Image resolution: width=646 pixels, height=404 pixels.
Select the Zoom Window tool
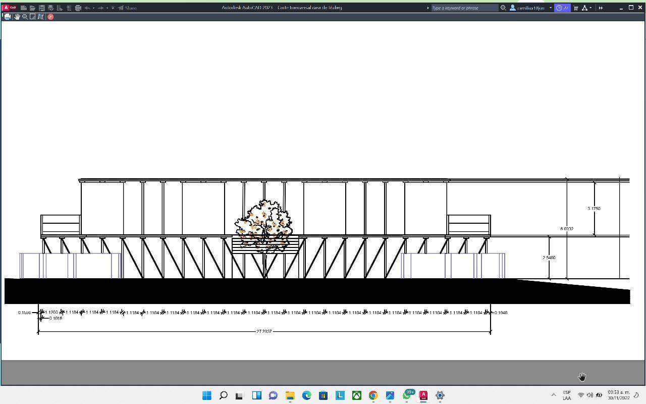[x=33, y=17]
